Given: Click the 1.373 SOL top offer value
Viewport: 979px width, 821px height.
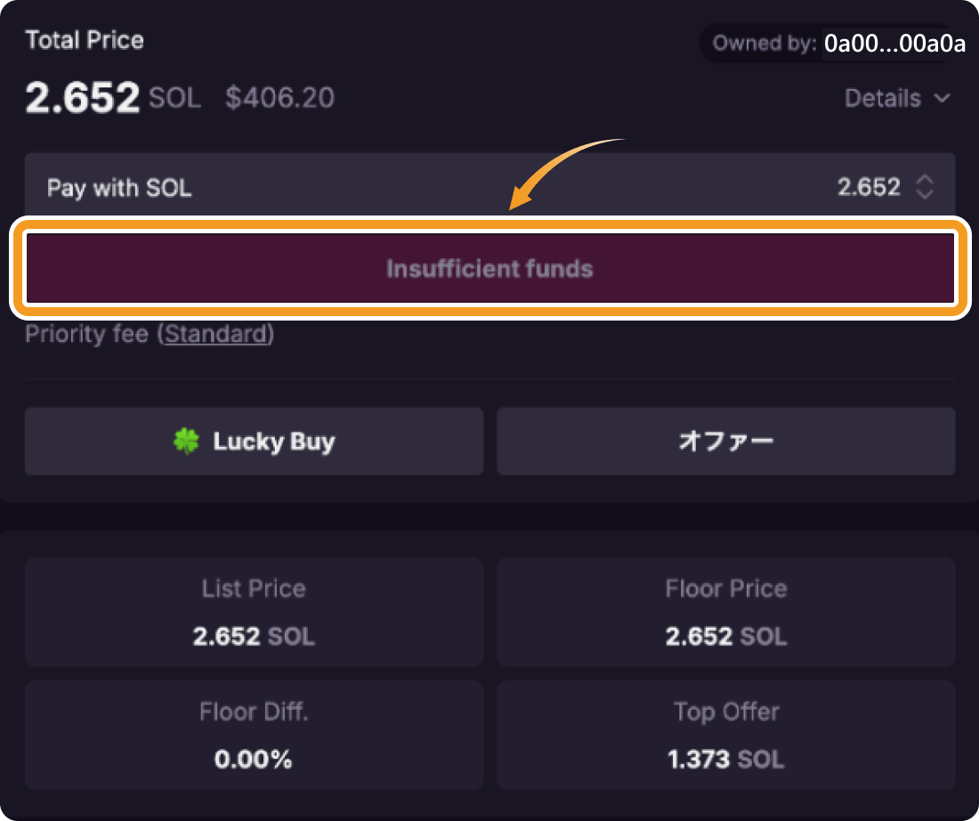Looking at the screenshot, I should [725, 759].
